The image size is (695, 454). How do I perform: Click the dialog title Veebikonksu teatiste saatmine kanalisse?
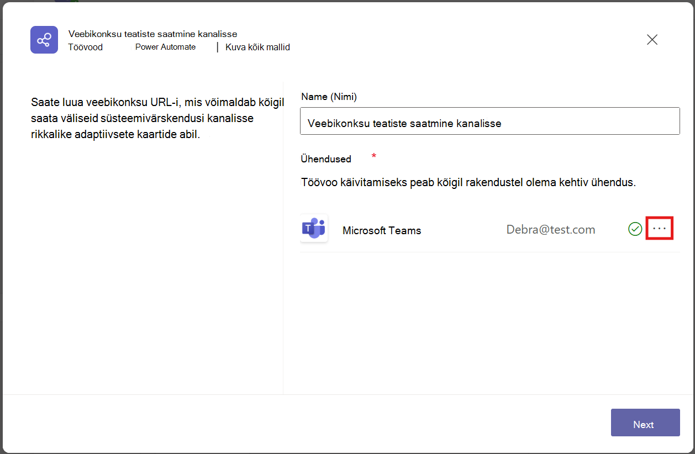pos(153,34)
